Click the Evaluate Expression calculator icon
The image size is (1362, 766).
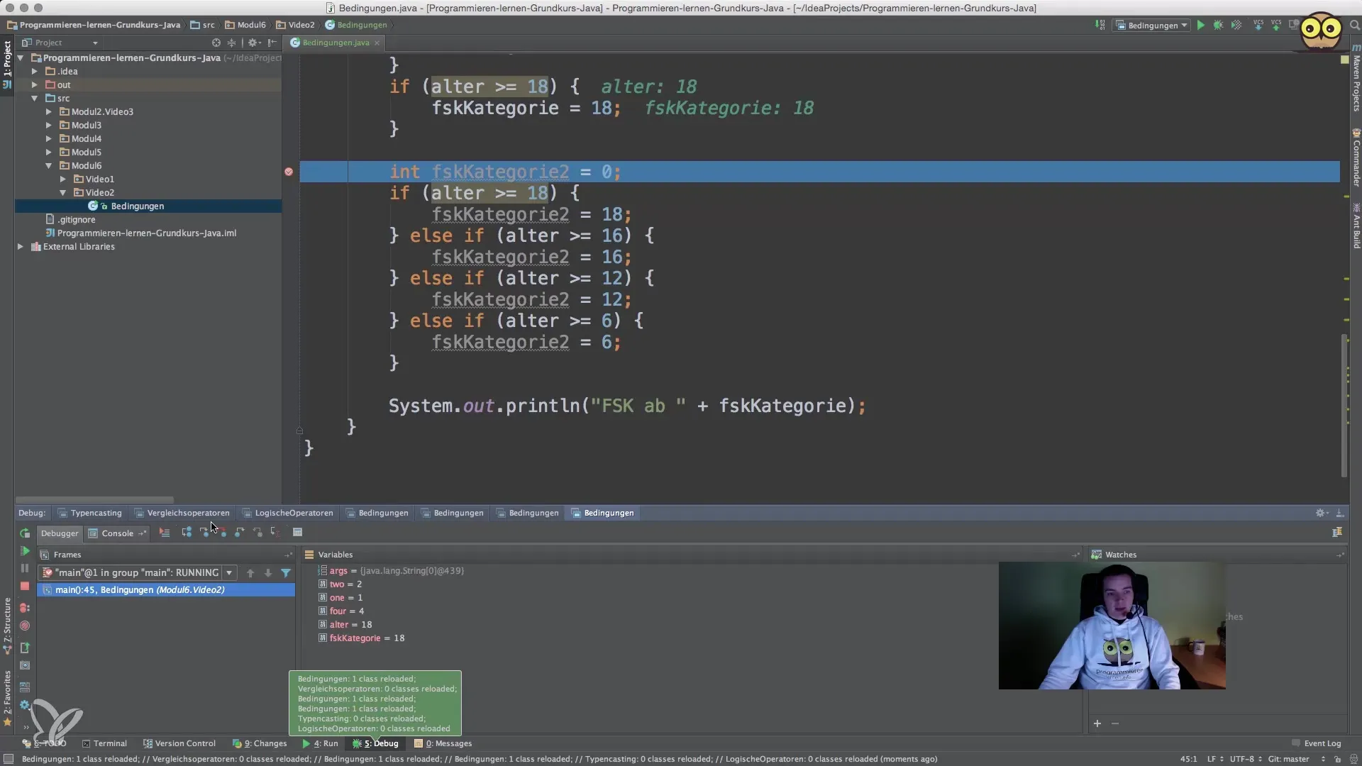tap(297, 532)
